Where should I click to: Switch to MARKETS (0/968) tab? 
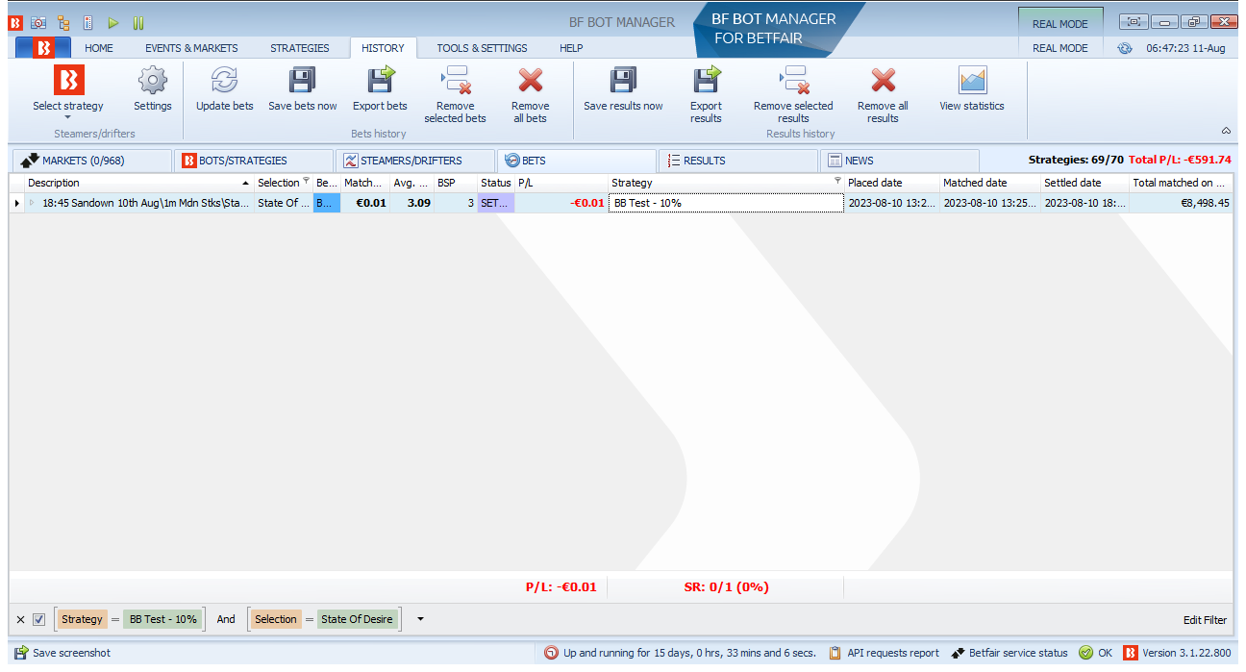click(90, 161)
